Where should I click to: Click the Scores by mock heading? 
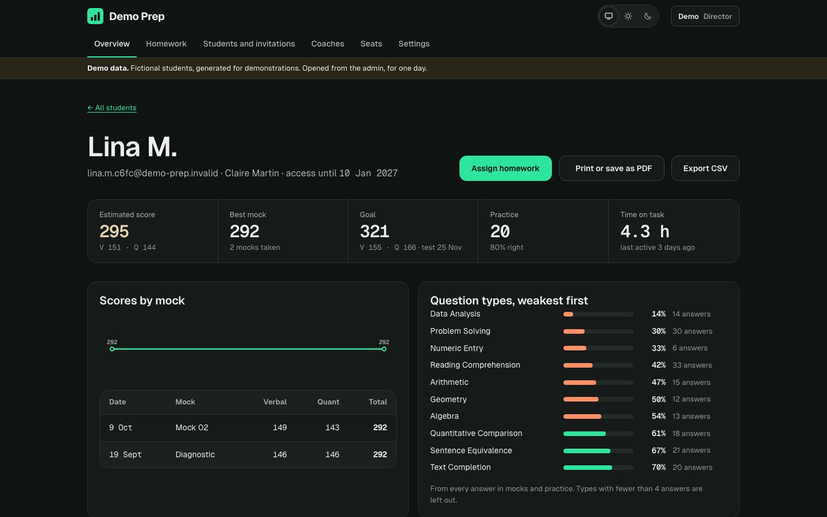pyautogui.click(x=142, y=300)
